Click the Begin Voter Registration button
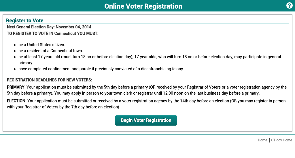Image resolution: width=295 pixels, height=158 pixels. [x=146, y=120]
